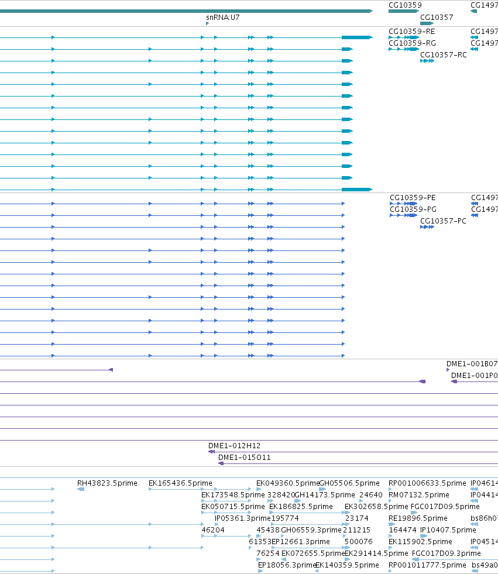Image resolution: width=498 pixels, height=574 pixels.
Task: Select EST GH05506.5prime label
Action: 349,483
